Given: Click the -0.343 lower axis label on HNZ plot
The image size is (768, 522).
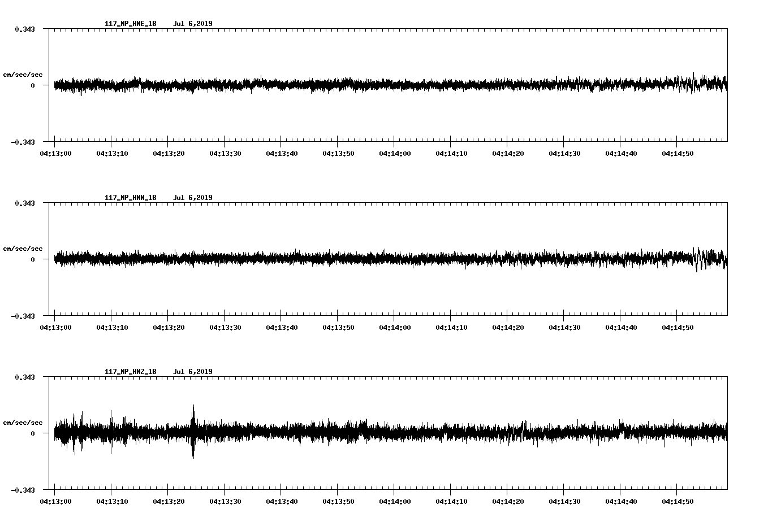Looking at the screenshot, I should point(23,490).
